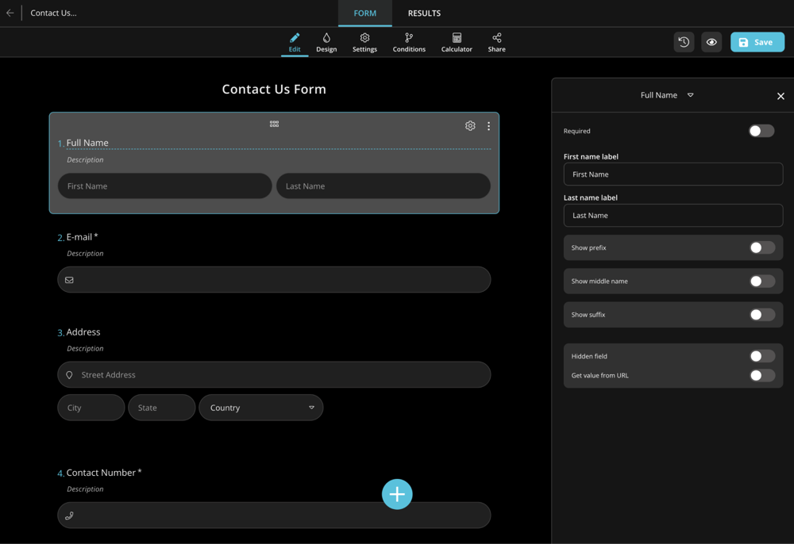Toggle on Show middle name
Viewport: 794px width, 544px height.
coord(761,281)
